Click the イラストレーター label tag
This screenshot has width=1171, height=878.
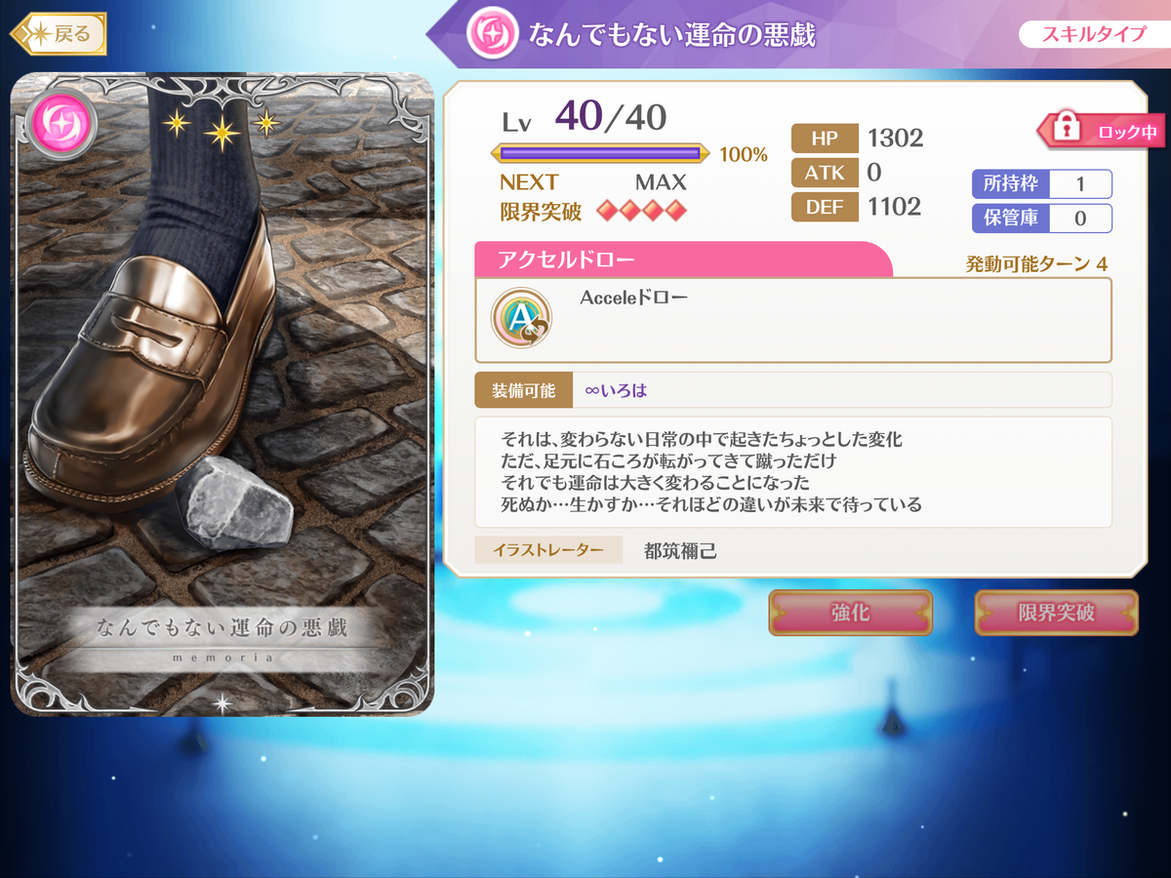[x=548, y=550]
